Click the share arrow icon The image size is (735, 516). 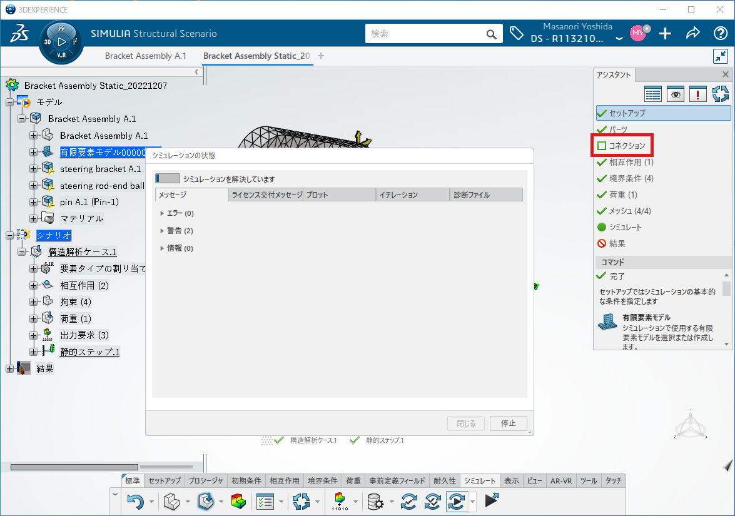[x=693, y=33]
